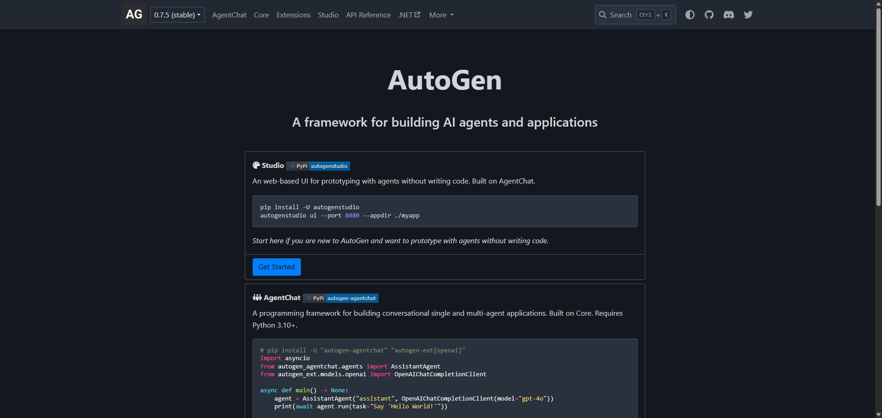Click the scrollbar down arrow
The image size is (882, 418).
pos(878,414)
